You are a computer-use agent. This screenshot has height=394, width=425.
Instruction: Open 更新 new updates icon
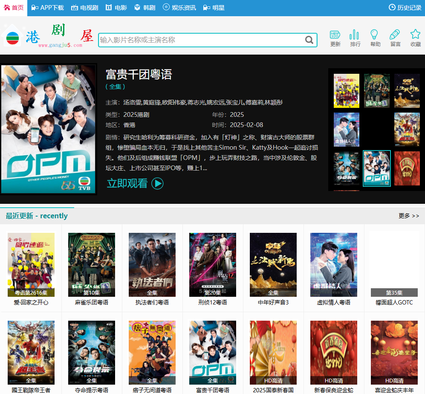[335, 38]
